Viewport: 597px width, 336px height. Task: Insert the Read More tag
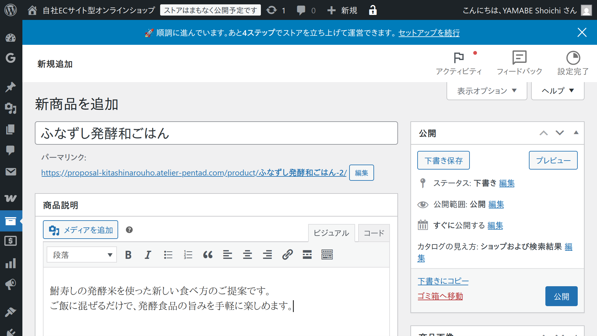(307, 254)
